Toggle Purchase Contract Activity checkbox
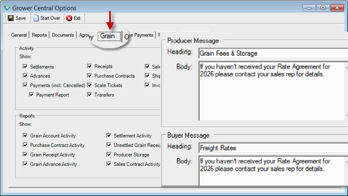Viewport: 348px width, 196px height. coord(25,145)
